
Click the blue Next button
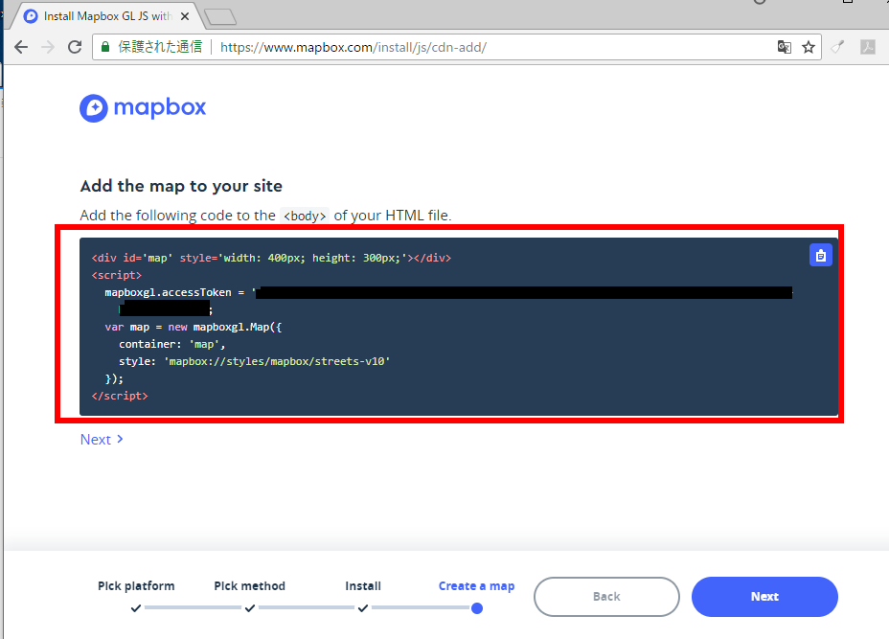tap(764, 597)
